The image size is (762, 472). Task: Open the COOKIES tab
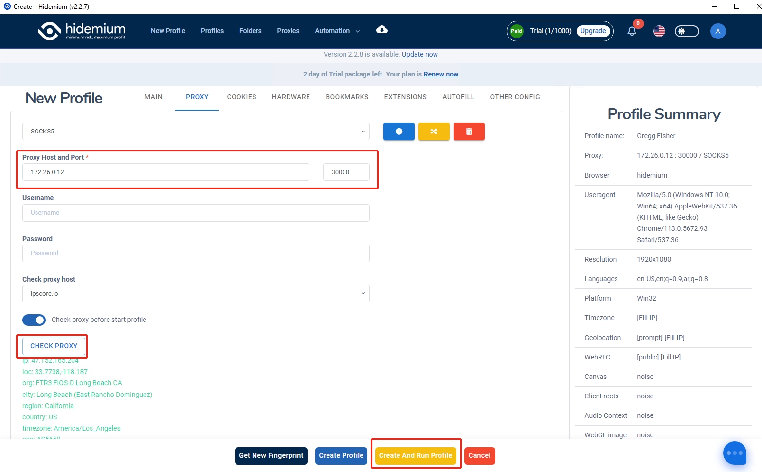point(241,97)
